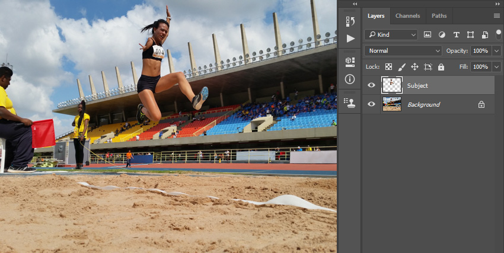Toggle layer filtering switch on or off

(x=497, y=35)
